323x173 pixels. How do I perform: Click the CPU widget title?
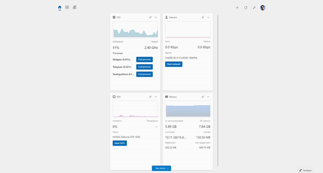(119, 17)
